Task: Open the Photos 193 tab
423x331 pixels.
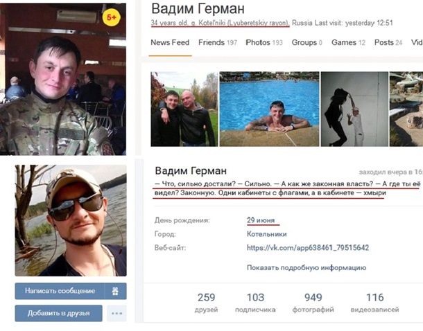Action: (x=264, y=42)
